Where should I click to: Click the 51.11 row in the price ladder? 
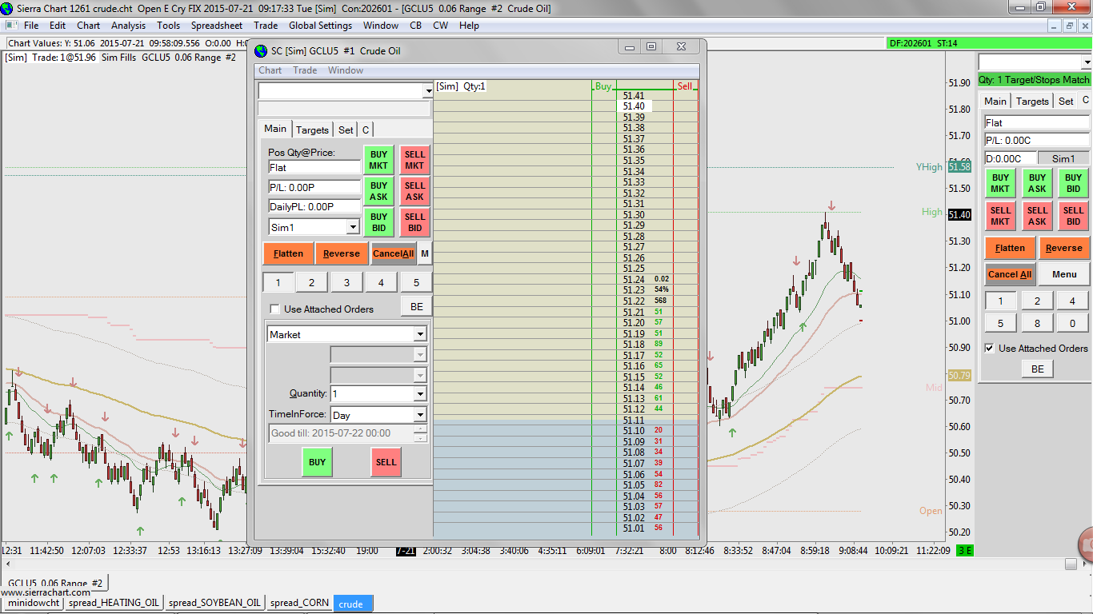[634, 420]
